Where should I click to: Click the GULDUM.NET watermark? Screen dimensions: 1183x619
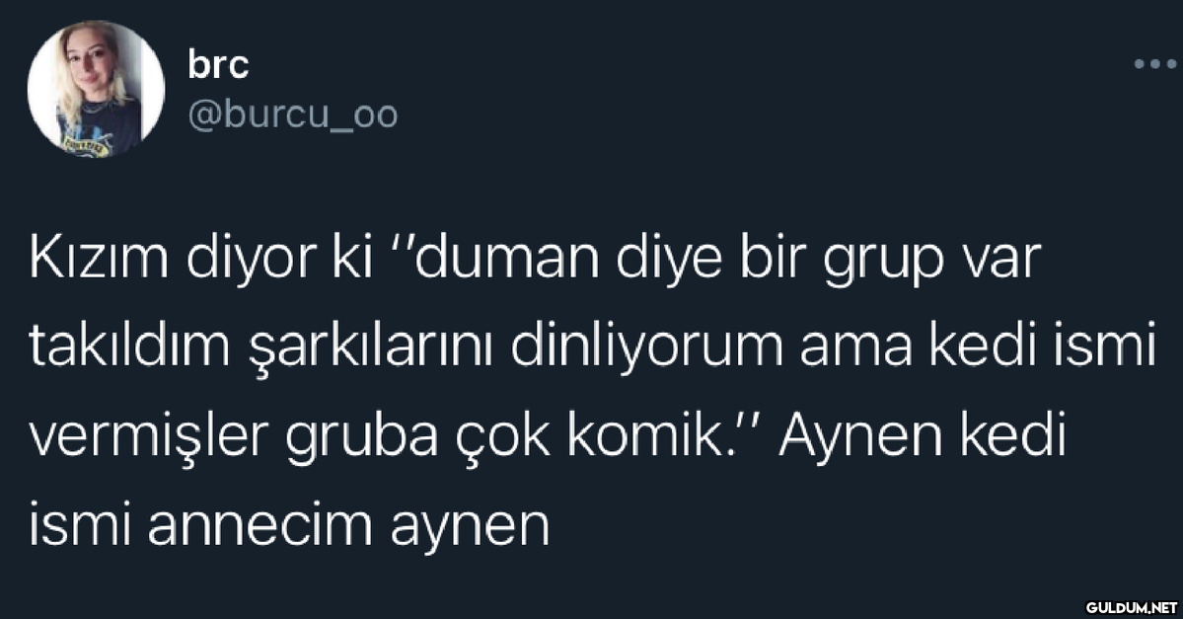[1131, 606]
